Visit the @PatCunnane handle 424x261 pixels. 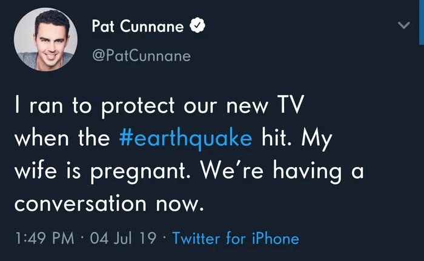click(141, 56)
